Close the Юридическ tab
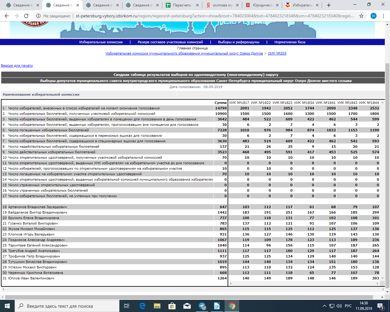 277,5
